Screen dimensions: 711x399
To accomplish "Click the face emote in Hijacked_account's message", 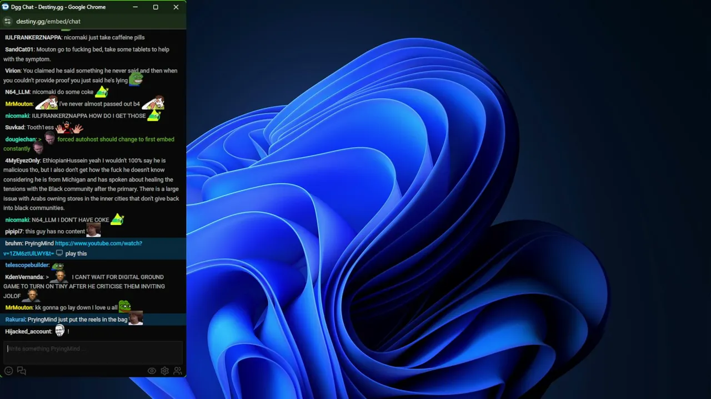I will coord(59,331).
